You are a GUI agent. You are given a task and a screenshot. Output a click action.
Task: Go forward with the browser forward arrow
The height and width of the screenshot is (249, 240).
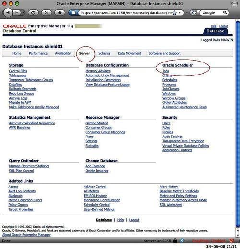[17, 12]
